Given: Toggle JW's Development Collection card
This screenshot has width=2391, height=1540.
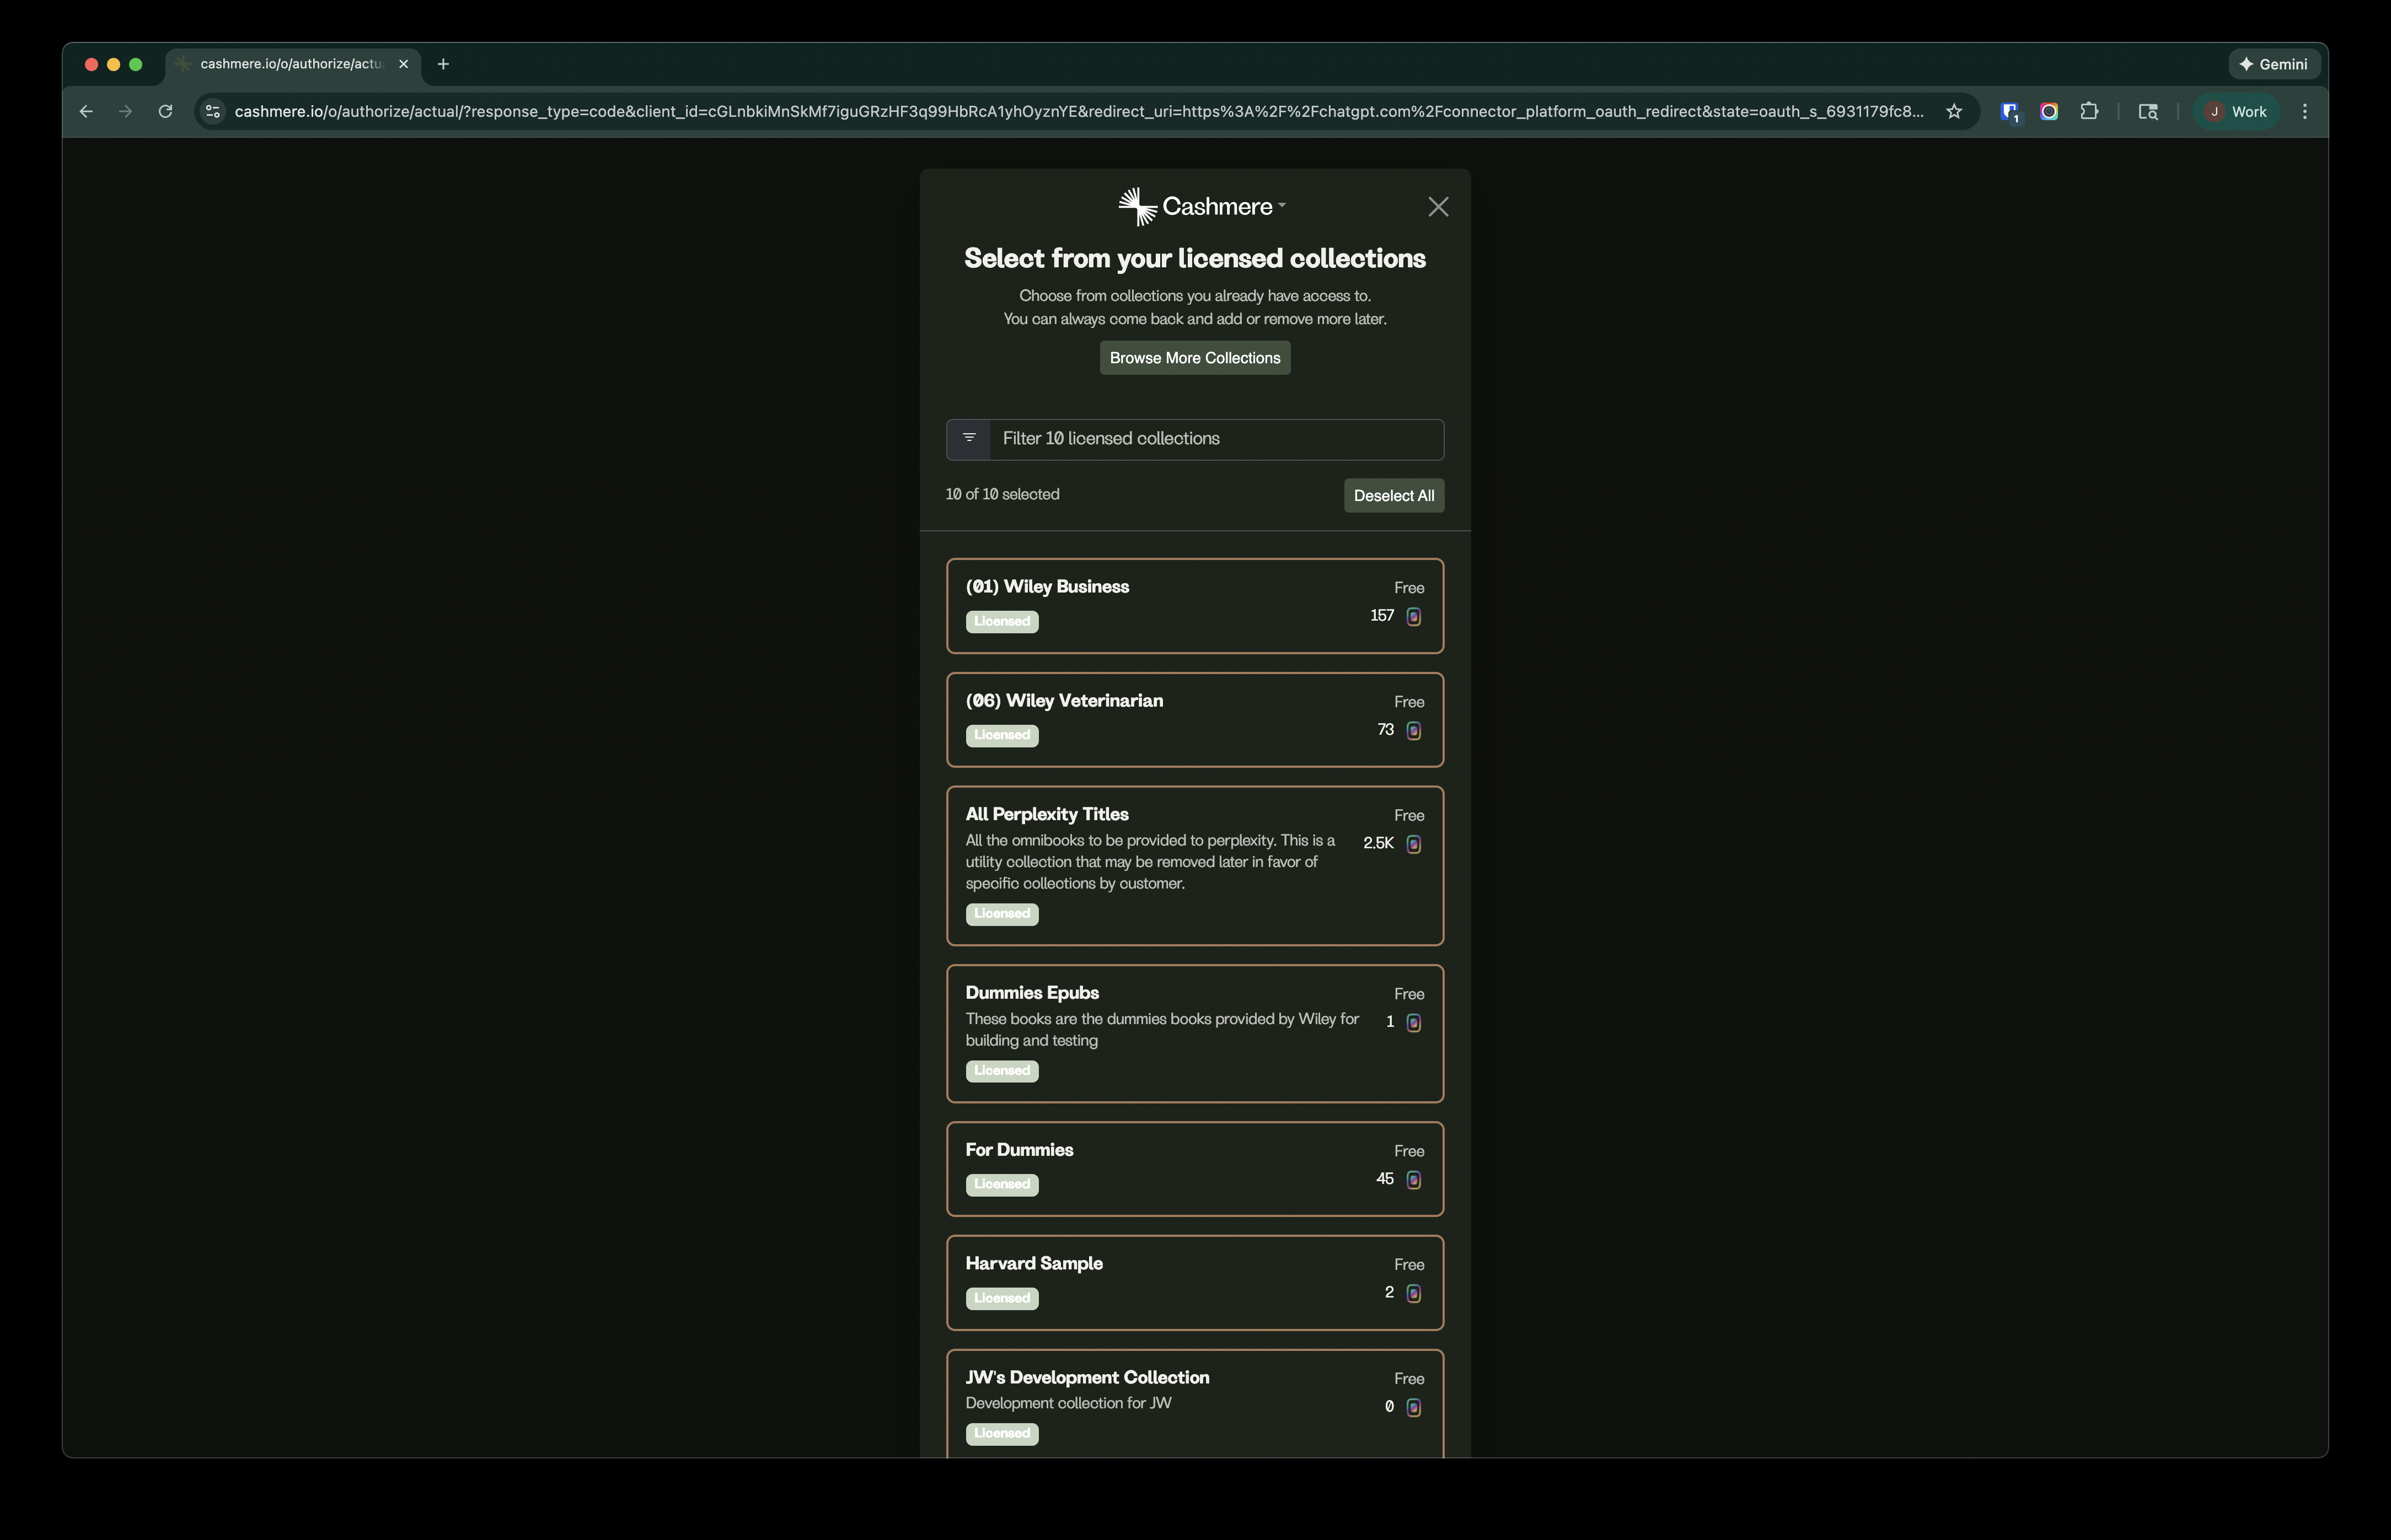Looking at the screenshot, I should pos(1194,1404).
